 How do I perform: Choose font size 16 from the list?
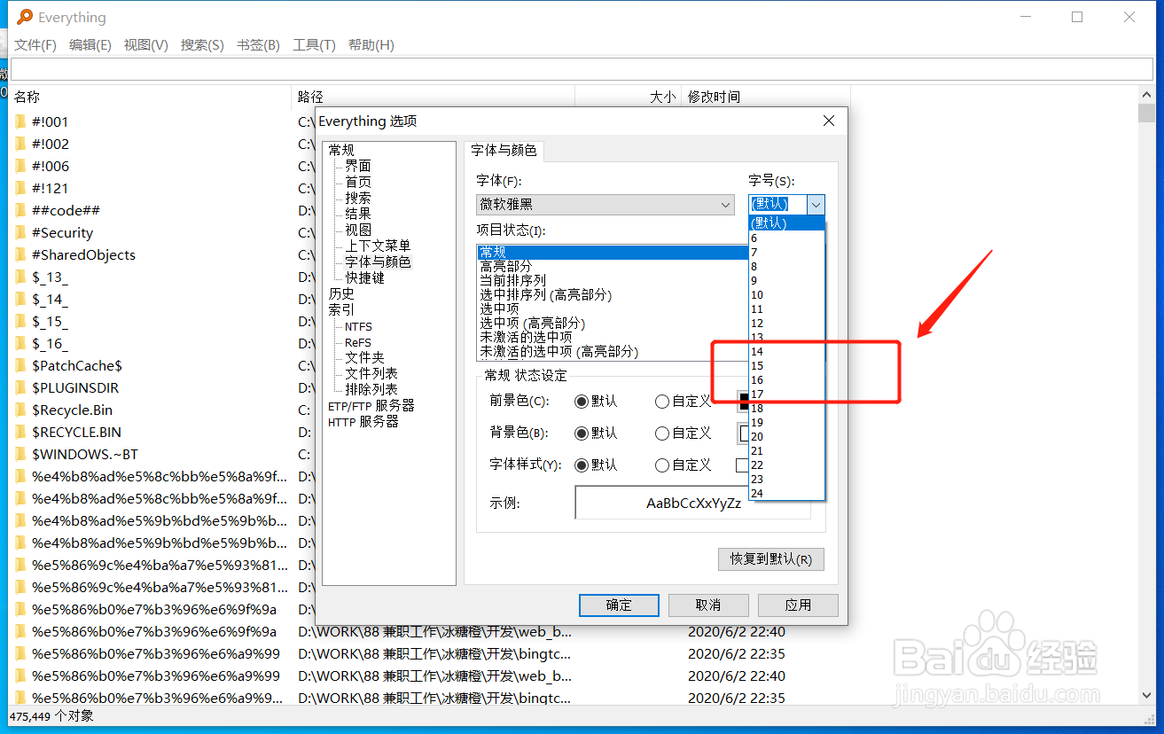[x=787, y=379]
